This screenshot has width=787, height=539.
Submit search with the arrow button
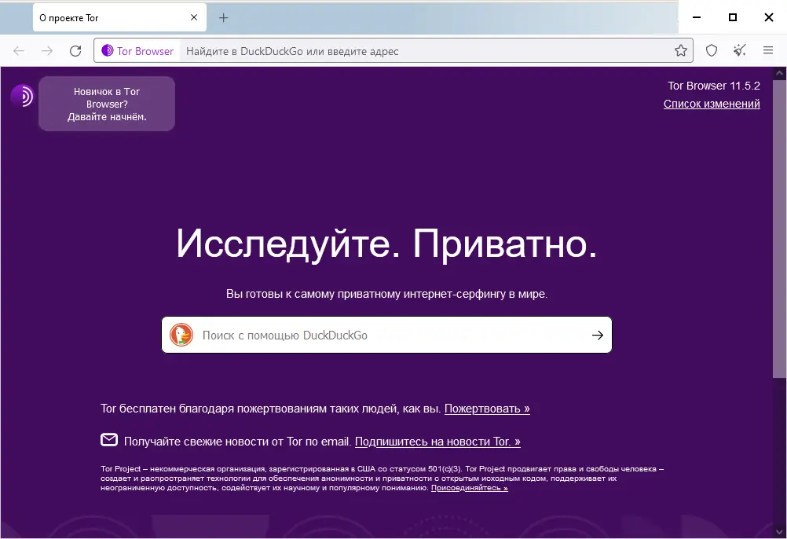point(597,335)
